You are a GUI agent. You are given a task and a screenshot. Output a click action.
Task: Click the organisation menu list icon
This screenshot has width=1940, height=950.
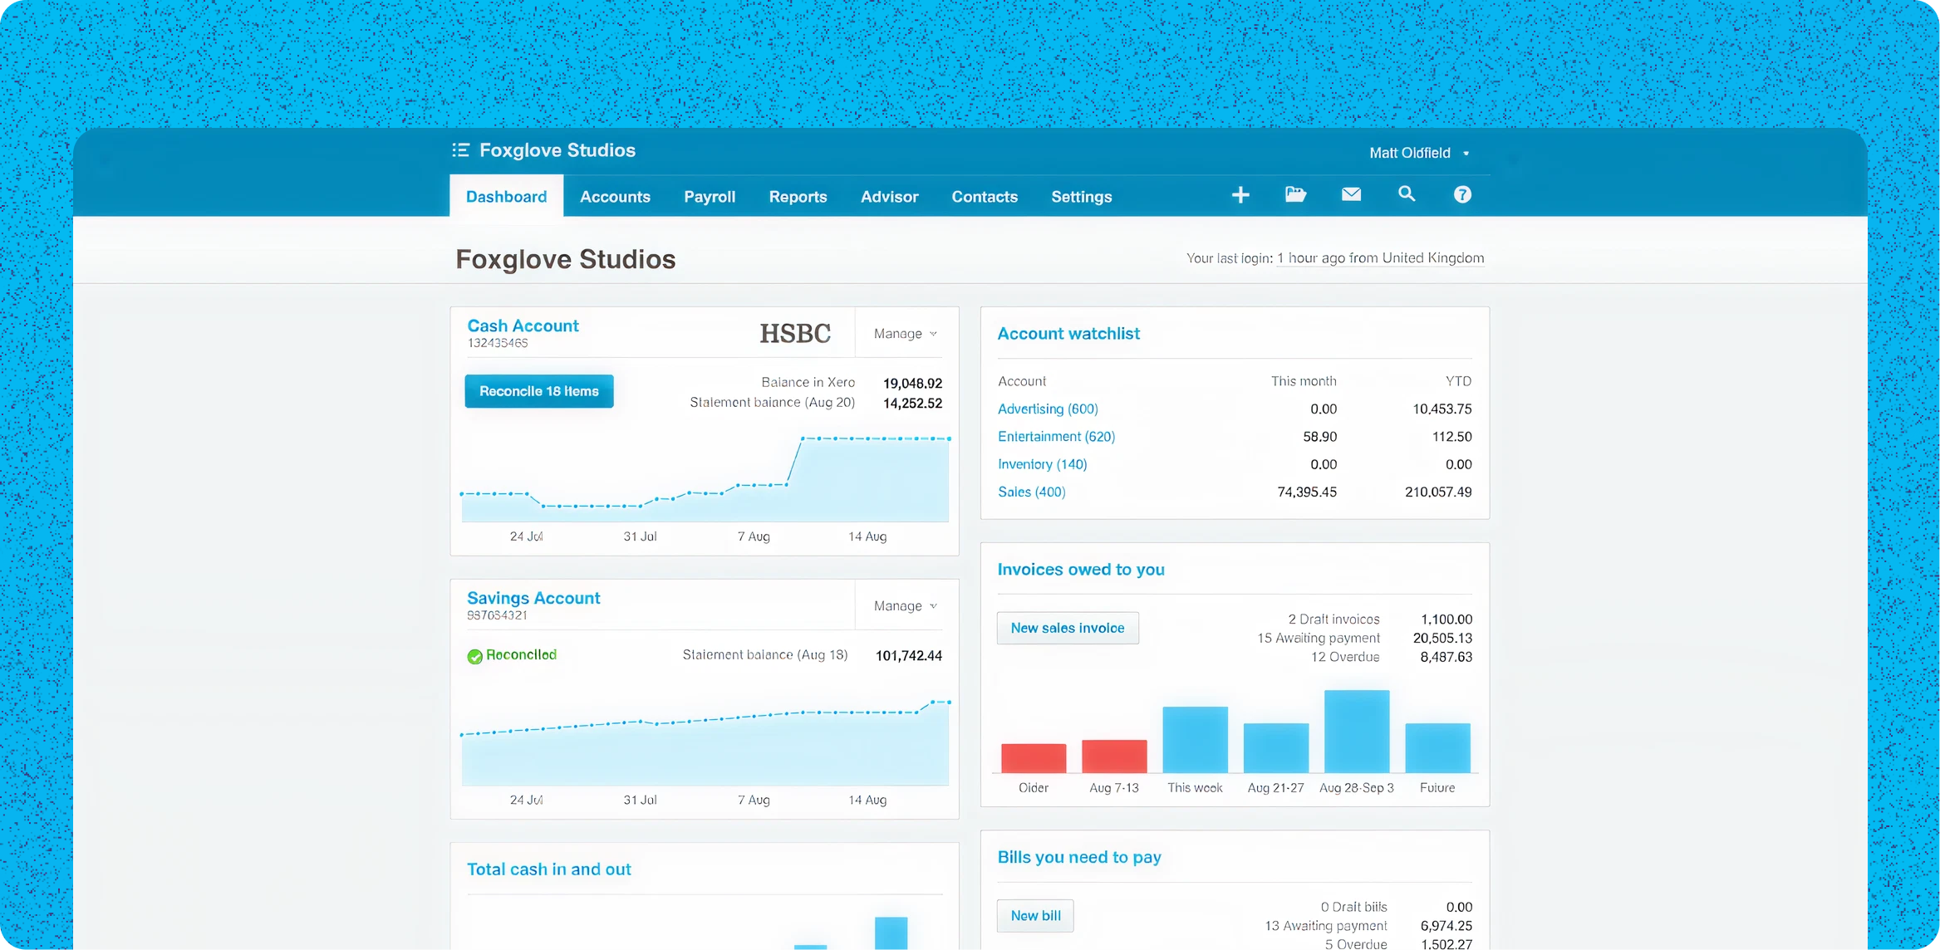pos(460,150)
